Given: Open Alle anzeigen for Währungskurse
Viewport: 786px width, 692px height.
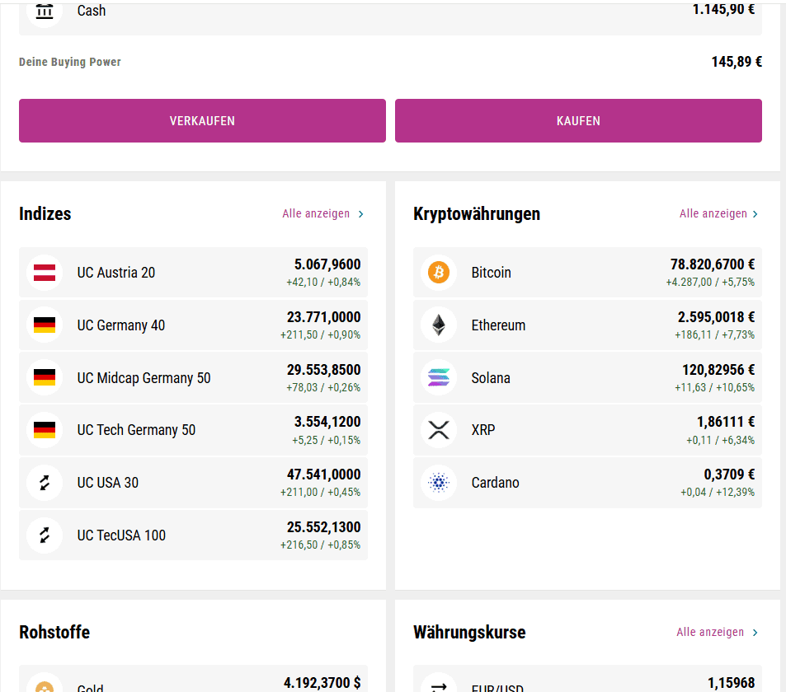Looking at the screenshot, I should click(x=710, y=633).
